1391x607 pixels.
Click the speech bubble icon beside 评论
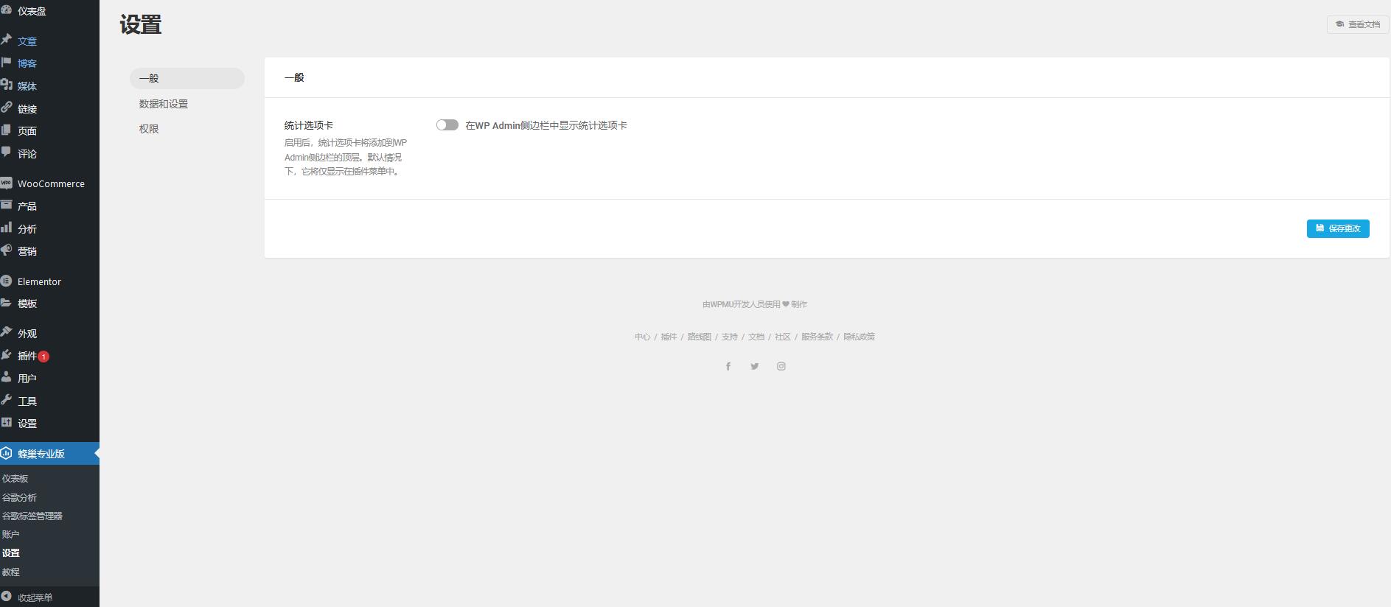pyautogui.click(x=6, y=152)
